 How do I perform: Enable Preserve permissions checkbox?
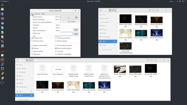coord(56,38)
